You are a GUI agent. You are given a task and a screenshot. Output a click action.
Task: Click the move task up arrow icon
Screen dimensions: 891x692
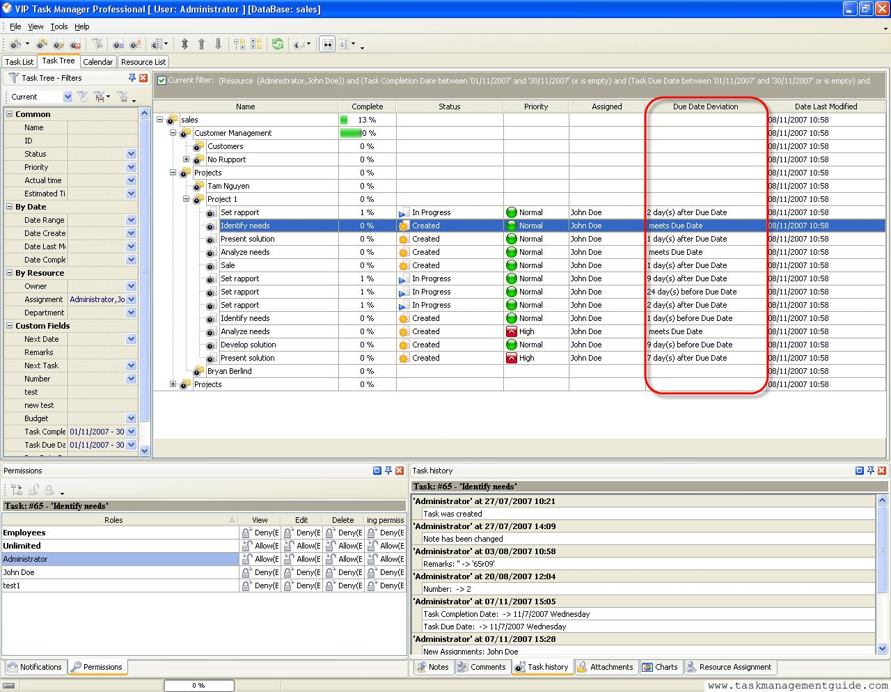201,44
